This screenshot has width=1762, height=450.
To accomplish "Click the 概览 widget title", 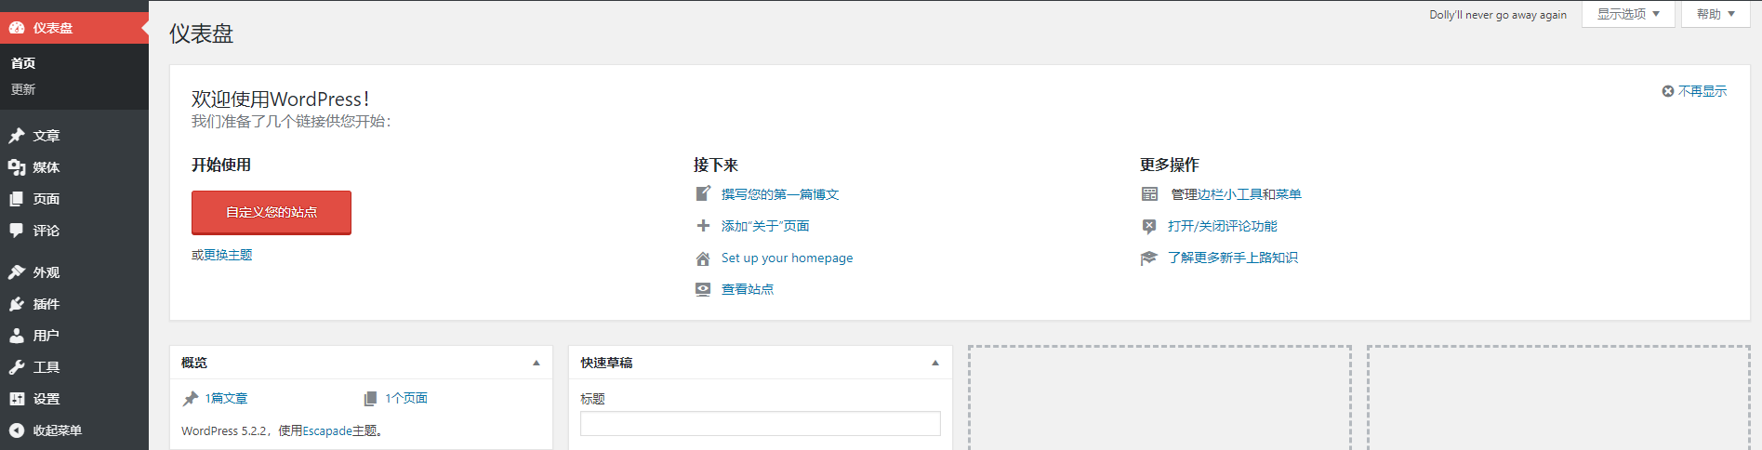I will [x=194, y=363].
